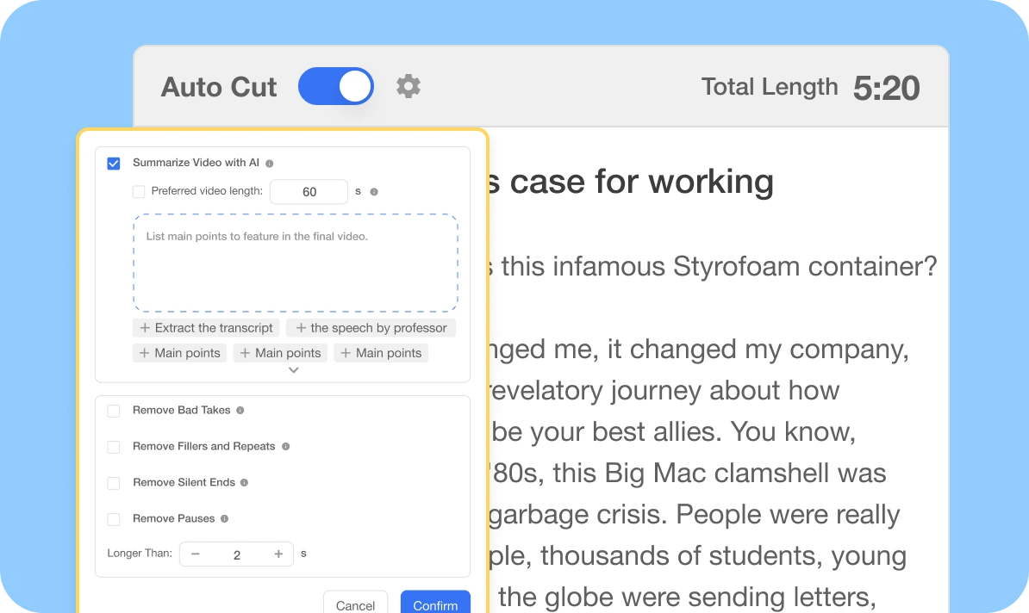
Task: Click info icon beside Summarize Video with AI
Action: click(270, 163)
